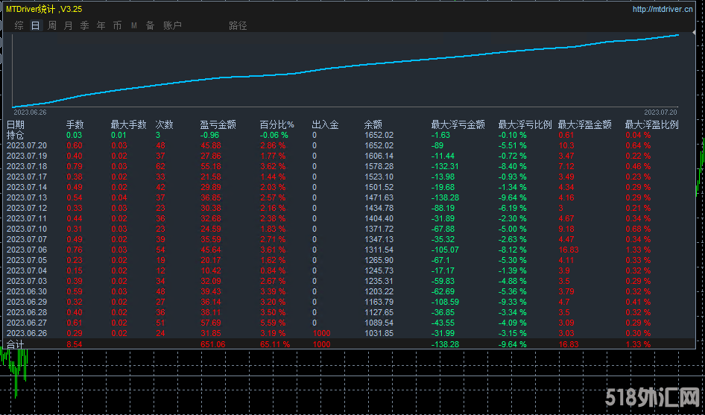Viewport: 705px width, 415px height.
Task: Switch to the 综 summary tab
Action: [19, 25]
